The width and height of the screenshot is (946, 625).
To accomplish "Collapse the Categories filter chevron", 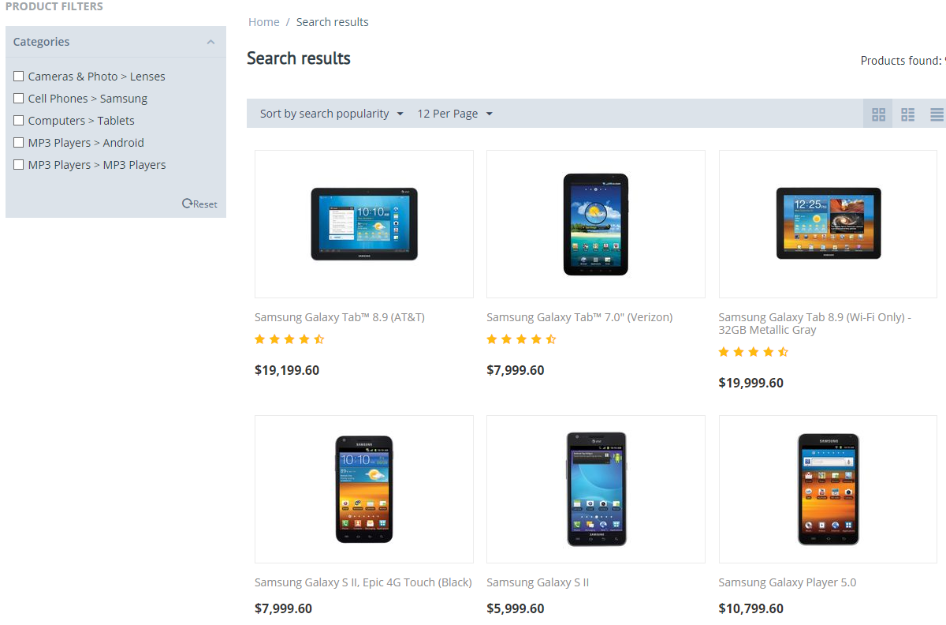I will coord(210,43).
